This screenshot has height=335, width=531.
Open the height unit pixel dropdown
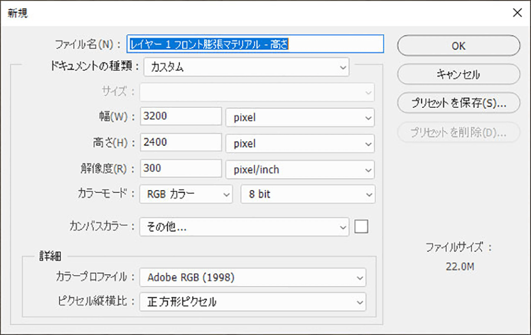coord(300,144)
